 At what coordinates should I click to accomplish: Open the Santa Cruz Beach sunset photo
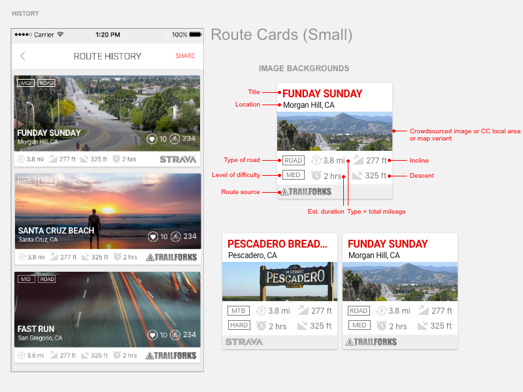(108, 211)
